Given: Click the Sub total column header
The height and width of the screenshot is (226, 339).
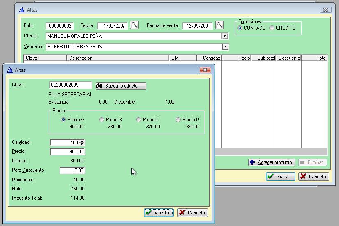Looking at the screenshot, I should point(264,58).
